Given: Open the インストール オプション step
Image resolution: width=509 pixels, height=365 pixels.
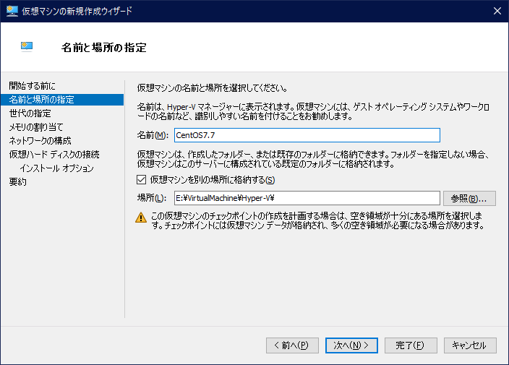Looking at the screenshot, I should pyautogui.click(x=57, y=168).
